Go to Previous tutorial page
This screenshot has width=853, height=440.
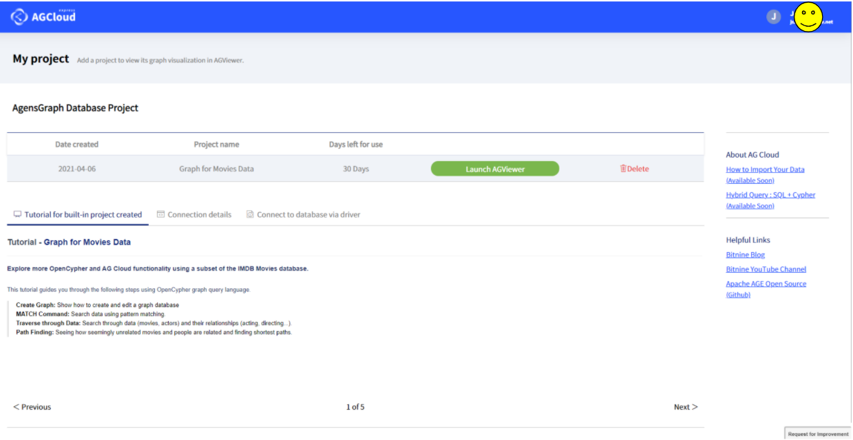[32, 407]
